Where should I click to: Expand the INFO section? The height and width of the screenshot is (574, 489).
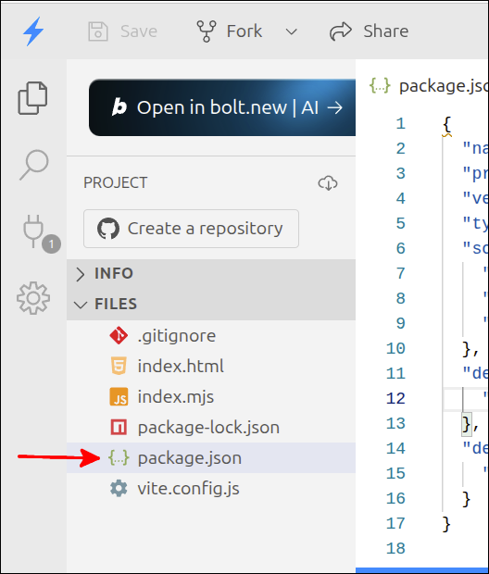point(211,274)
